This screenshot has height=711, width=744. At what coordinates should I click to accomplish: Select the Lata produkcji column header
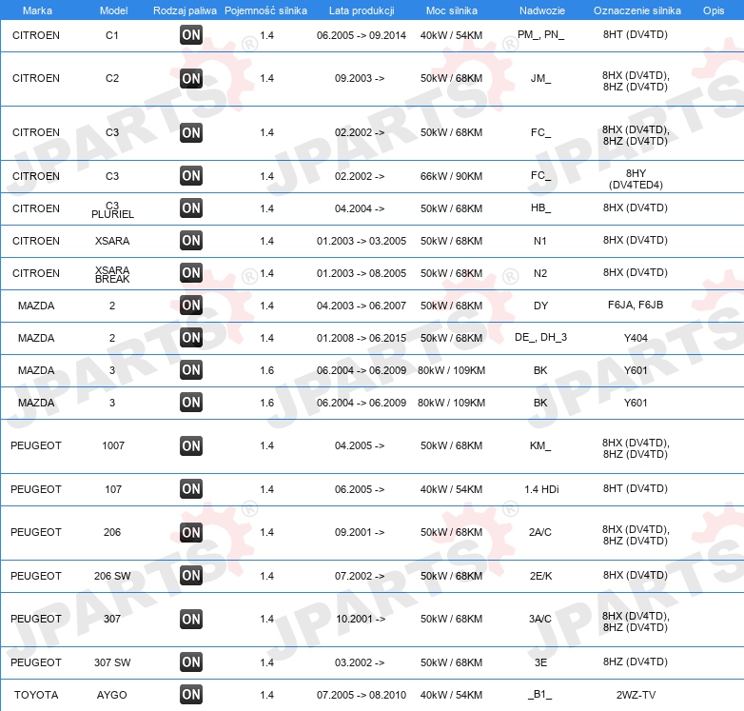(x=362, y=10)
